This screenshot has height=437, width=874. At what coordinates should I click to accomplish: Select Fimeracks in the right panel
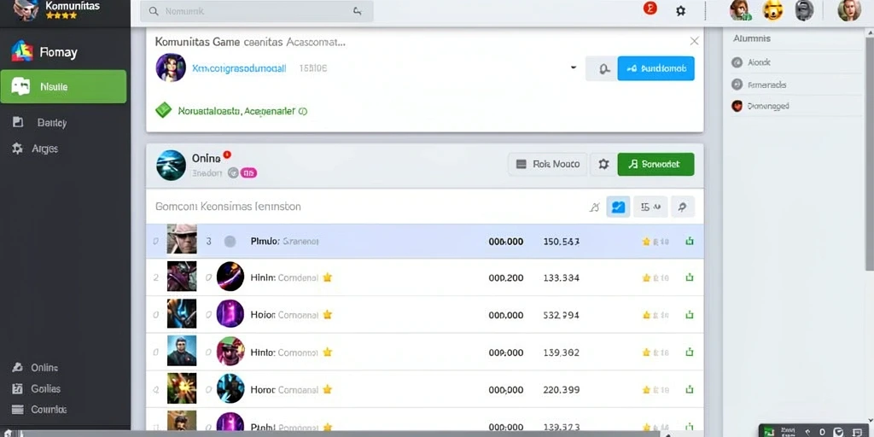point(759,84)
